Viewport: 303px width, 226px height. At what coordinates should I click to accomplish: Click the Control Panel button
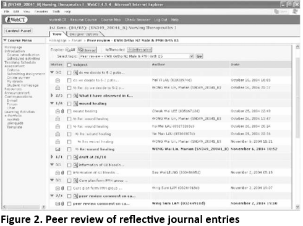click(19, 31)
